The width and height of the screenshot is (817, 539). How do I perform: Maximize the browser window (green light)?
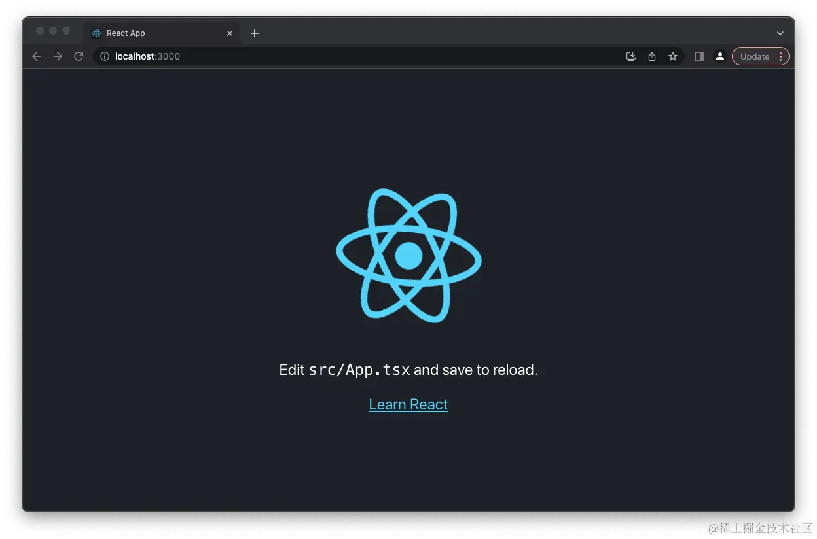(x=66, y=31)
